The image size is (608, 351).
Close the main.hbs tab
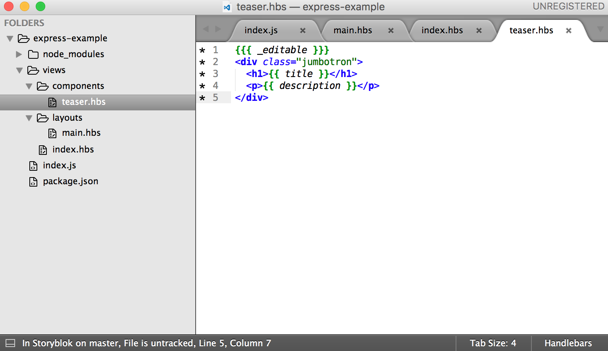click(391, 31)
